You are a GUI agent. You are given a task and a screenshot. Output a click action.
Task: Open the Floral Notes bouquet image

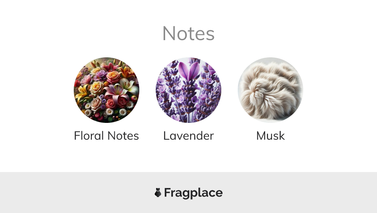pyautogui.click(x=107, y=90)
